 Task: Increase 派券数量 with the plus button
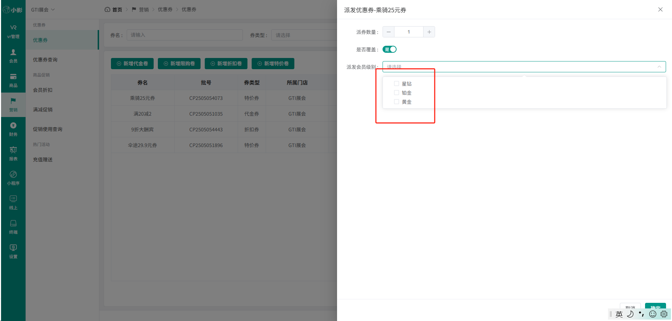tap(429, 32)
